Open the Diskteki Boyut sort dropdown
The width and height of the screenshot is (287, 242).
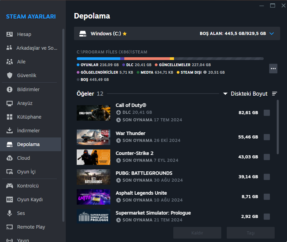click(x=245, y=94)
